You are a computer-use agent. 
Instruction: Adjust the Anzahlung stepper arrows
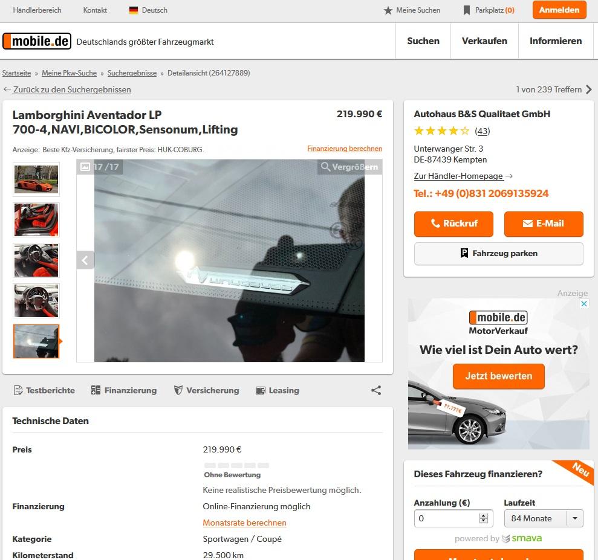click(483, 518)
